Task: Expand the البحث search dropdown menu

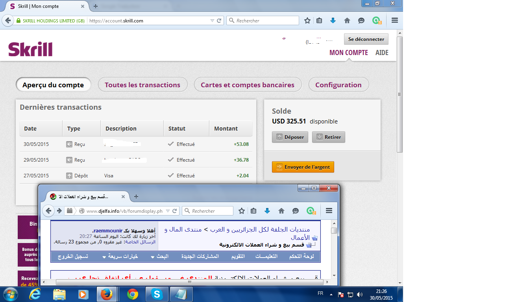Action: (x=160, y=256)
